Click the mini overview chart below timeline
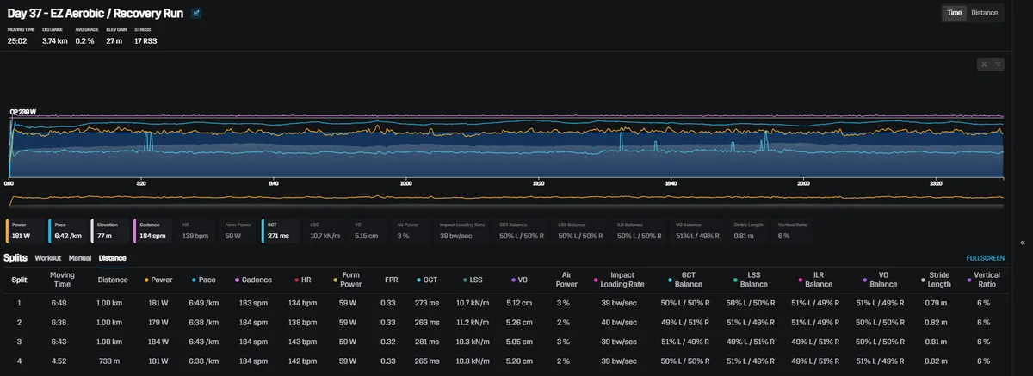The image size is (1033, 376). tap(506, 199)
